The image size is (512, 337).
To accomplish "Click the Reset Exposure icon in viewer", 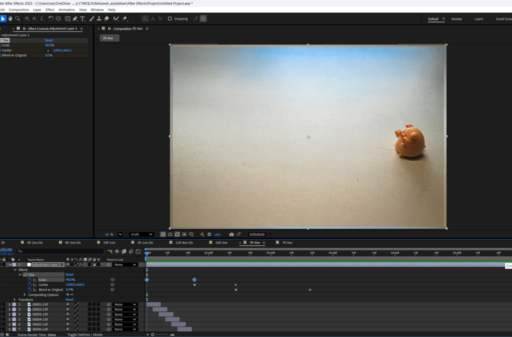I will click(209, 234).
